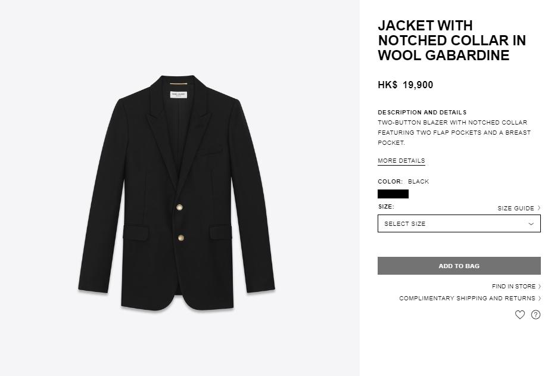This screenshot has width=551, height=376.
Task: Click the black jacket product image
Action: pos(177,191)
